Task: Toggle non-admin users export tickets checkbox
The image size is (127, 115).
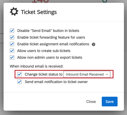Action: pyautogui.click(x=12, y=57)
